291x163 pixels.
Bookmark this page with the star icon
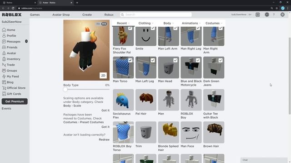277,8
